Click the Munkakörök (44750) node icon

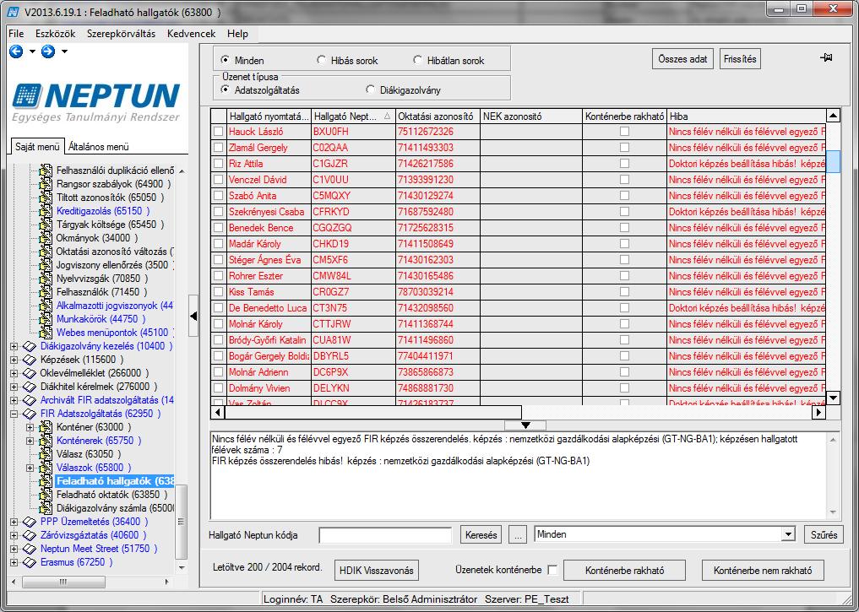coord(46,319)
